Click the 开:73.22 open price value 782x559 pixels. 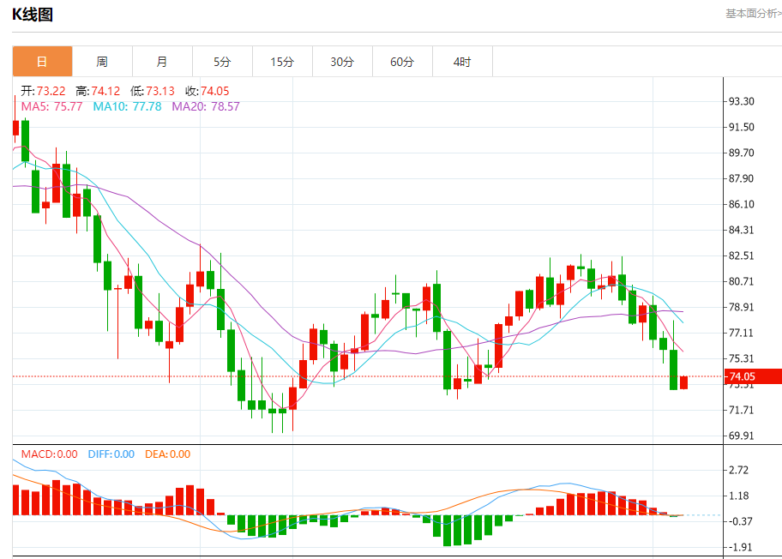pyautogui.click(x=43, y=91)
